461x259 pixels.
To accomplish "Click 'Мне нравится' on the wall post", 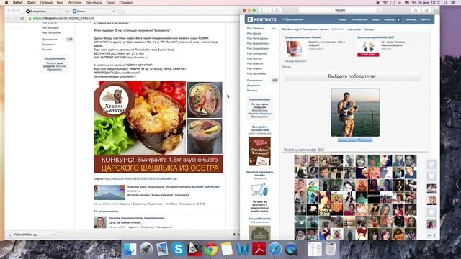I will tap(192, 204).
